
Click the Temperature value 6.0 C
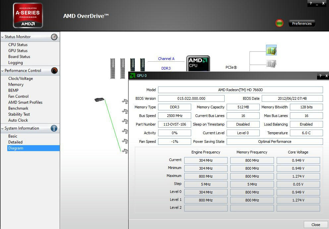click(306, 133)
